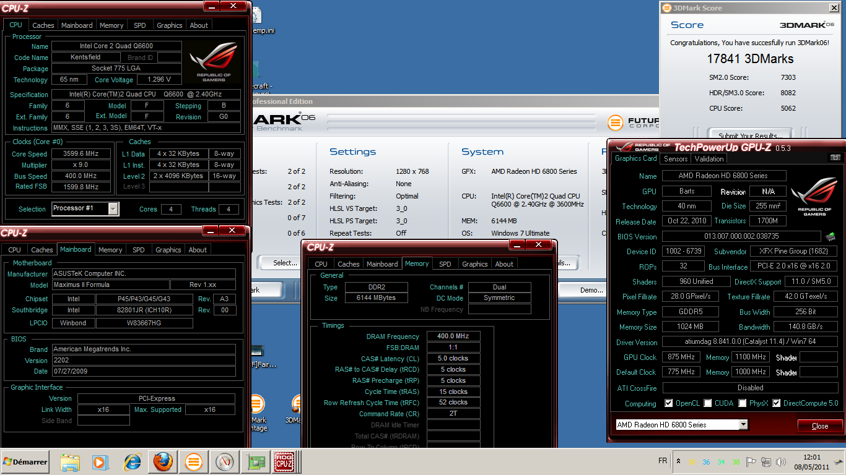This screenshot has width=846, height=475.
Task: Toggle the OpenCL checkbox
Action: tap(669, 403)
